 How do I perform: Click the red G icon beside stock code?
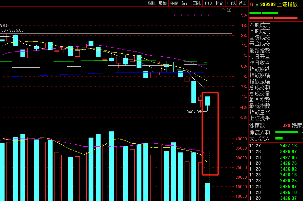pos(252,4)
